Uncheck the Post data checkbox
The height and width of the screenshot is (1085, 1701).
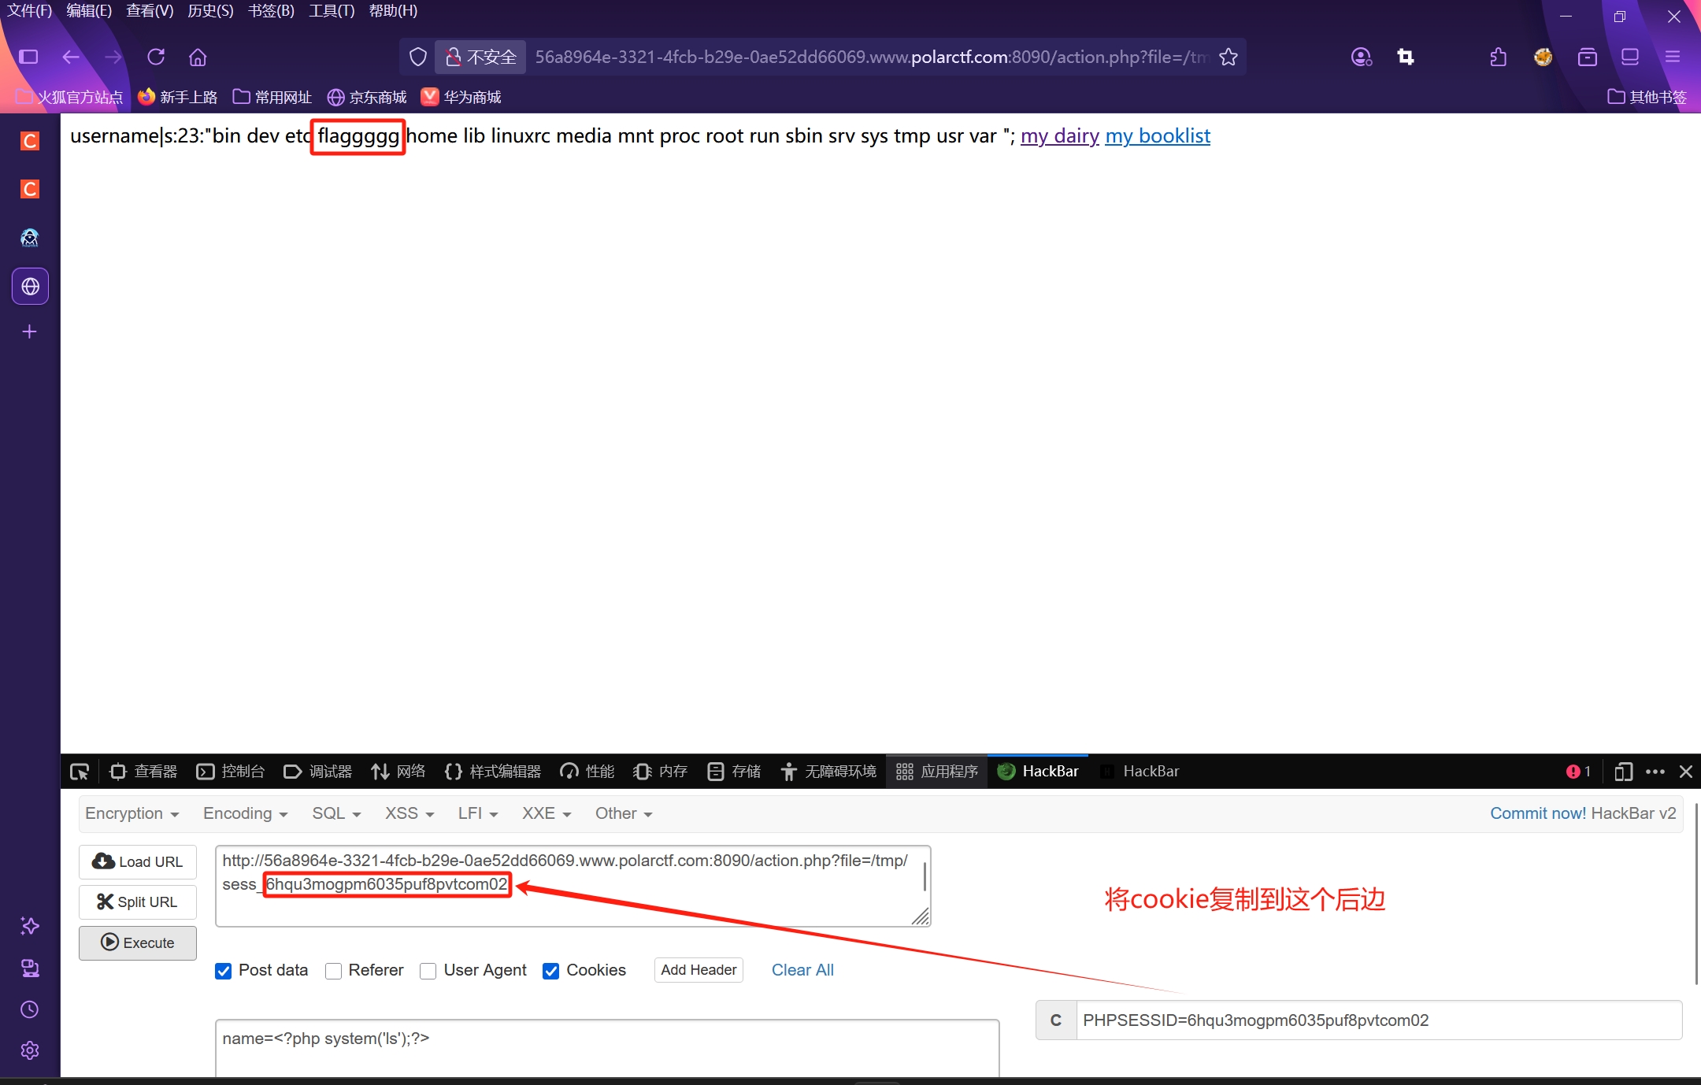[x=224, y=971]
